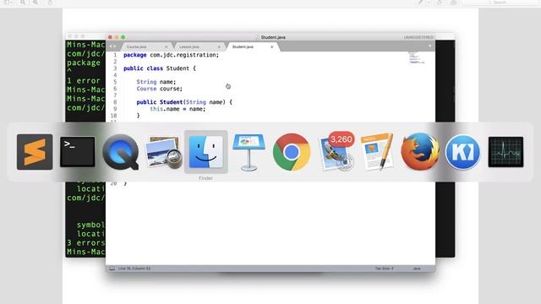Choose QuickTime Player in the app switcher
The image size is (541, 304).
120,152
